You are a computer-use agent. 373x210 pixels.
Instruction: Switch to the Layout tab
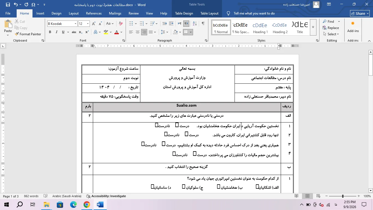(x=74, y=13)
